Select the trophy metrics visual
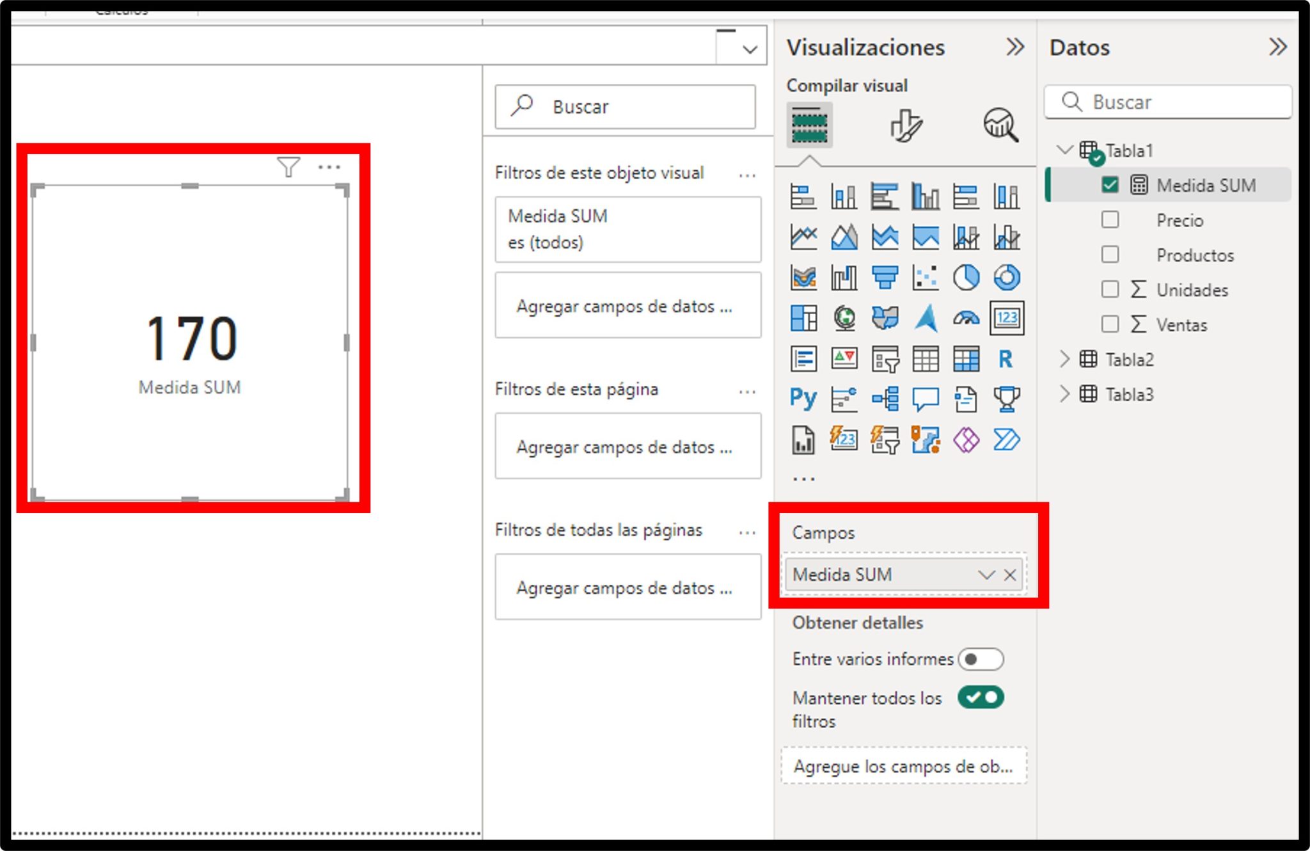Screen dimensions: 1310x851 click(x=1007, y=399)
